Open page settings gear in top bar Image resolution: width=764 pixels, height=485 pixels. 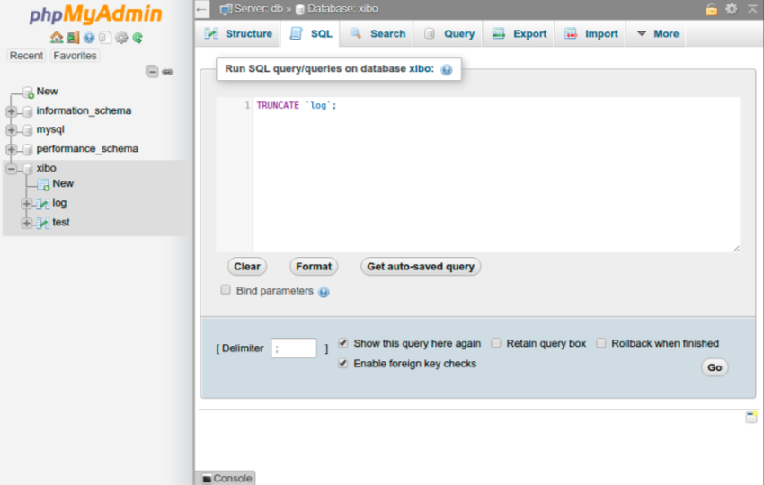click(732, 9)
